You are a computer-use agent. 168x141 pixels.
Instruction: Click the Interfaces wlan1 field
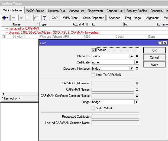(x=110, y=56)
